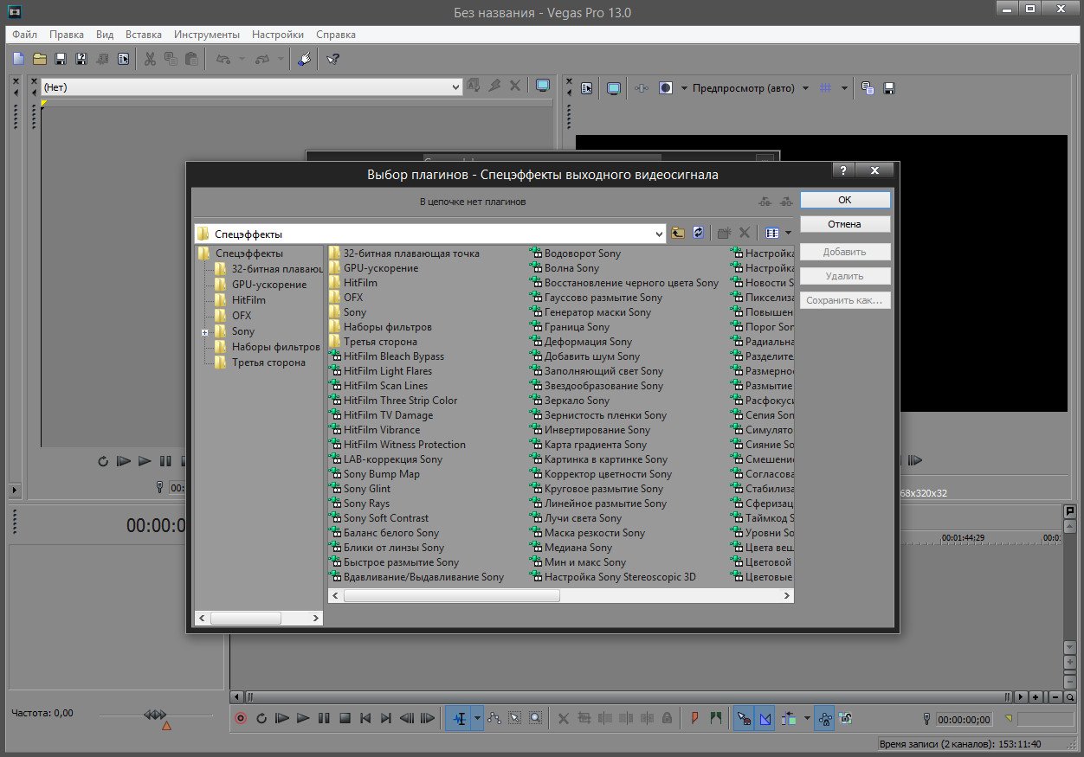
Task: Open the Вид menu
Action: [105, 35]
